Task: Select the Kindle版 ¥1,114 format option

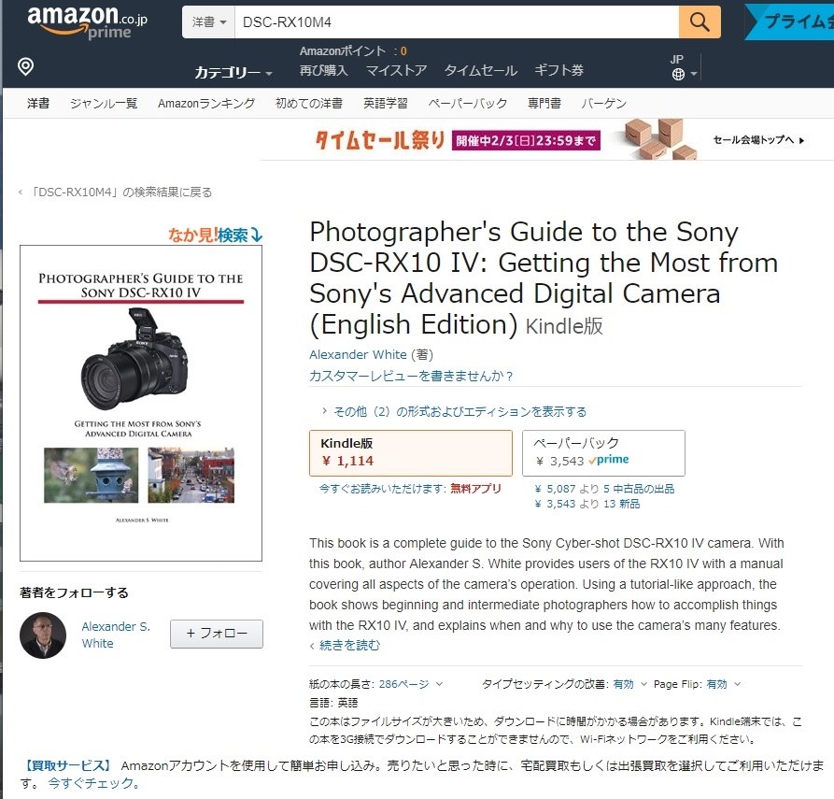Action: coord(411,453)
